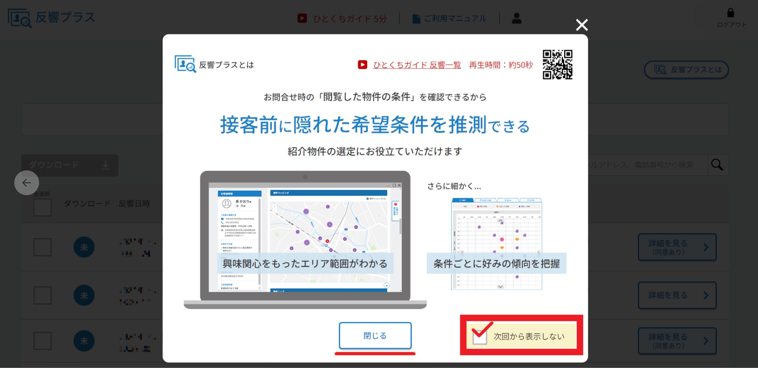Screen dimensions: 758x368
Task: Check the first row checkbox
Action: point(42,247)
